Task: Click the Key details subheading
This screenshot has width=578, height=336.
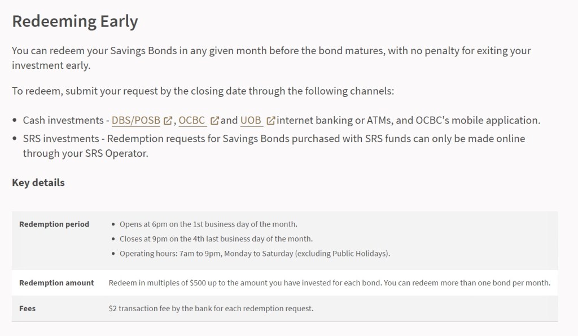Action: [38, 182]
